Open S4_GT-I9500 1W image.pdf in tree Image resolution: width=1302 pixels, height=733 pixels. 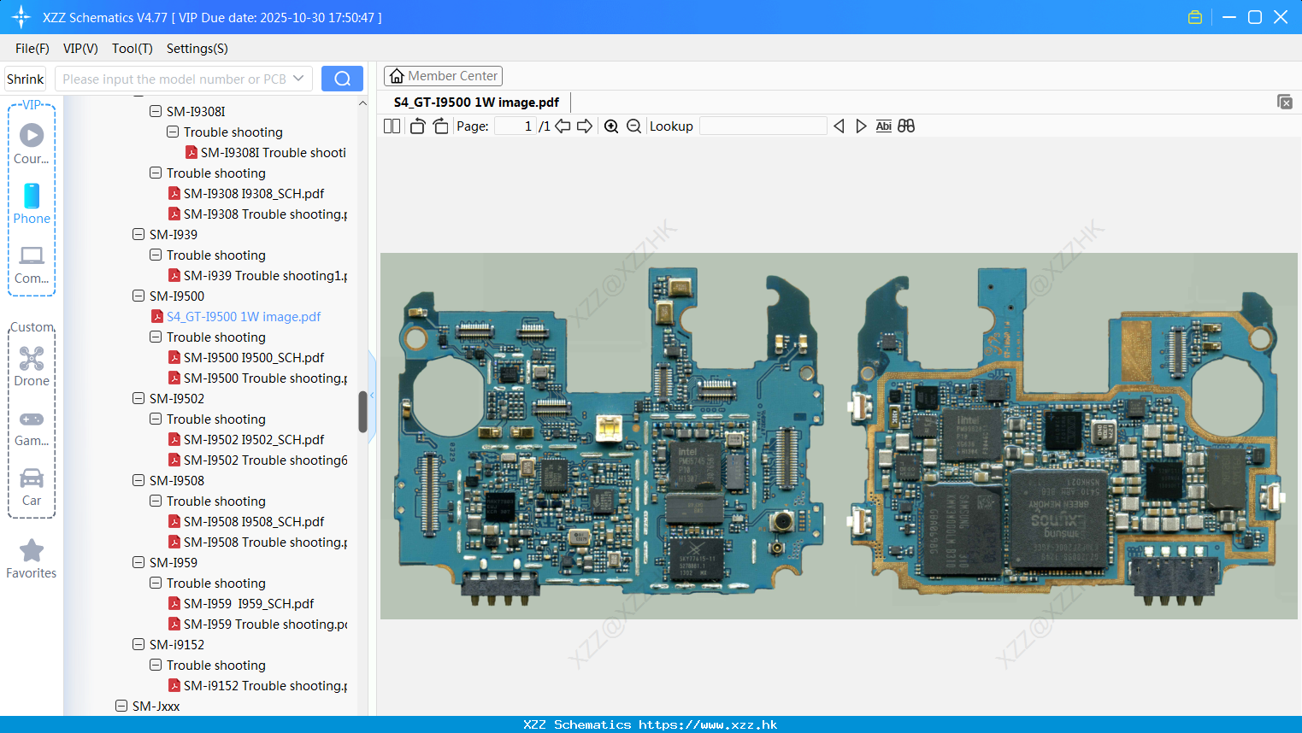point(244,316)
